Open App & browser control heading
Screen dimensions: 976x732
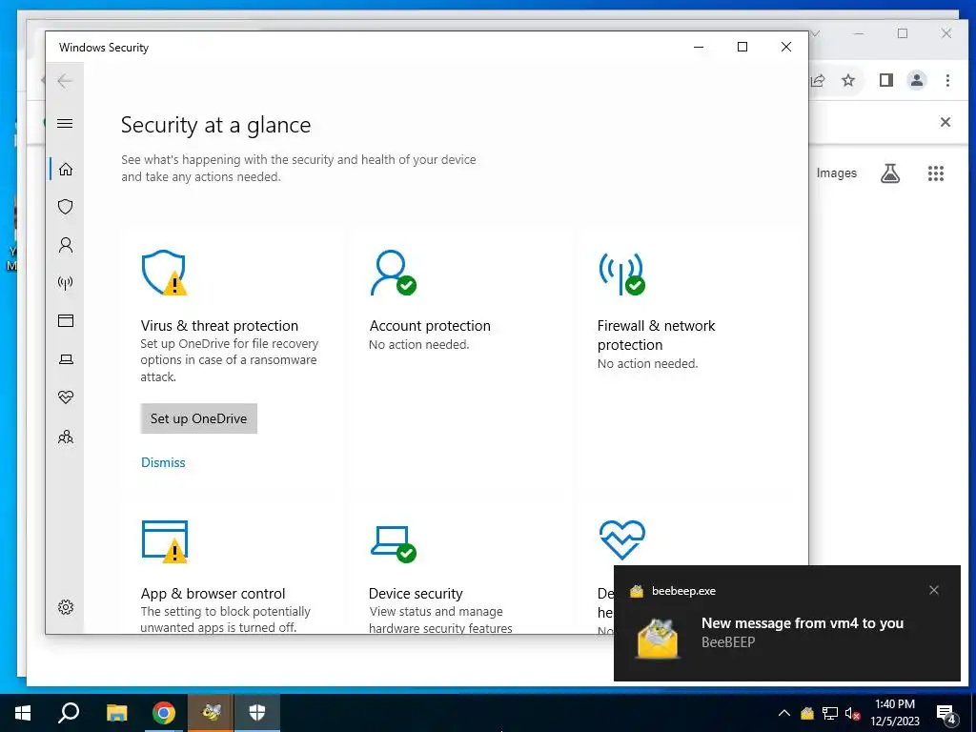tap(213, 593)
